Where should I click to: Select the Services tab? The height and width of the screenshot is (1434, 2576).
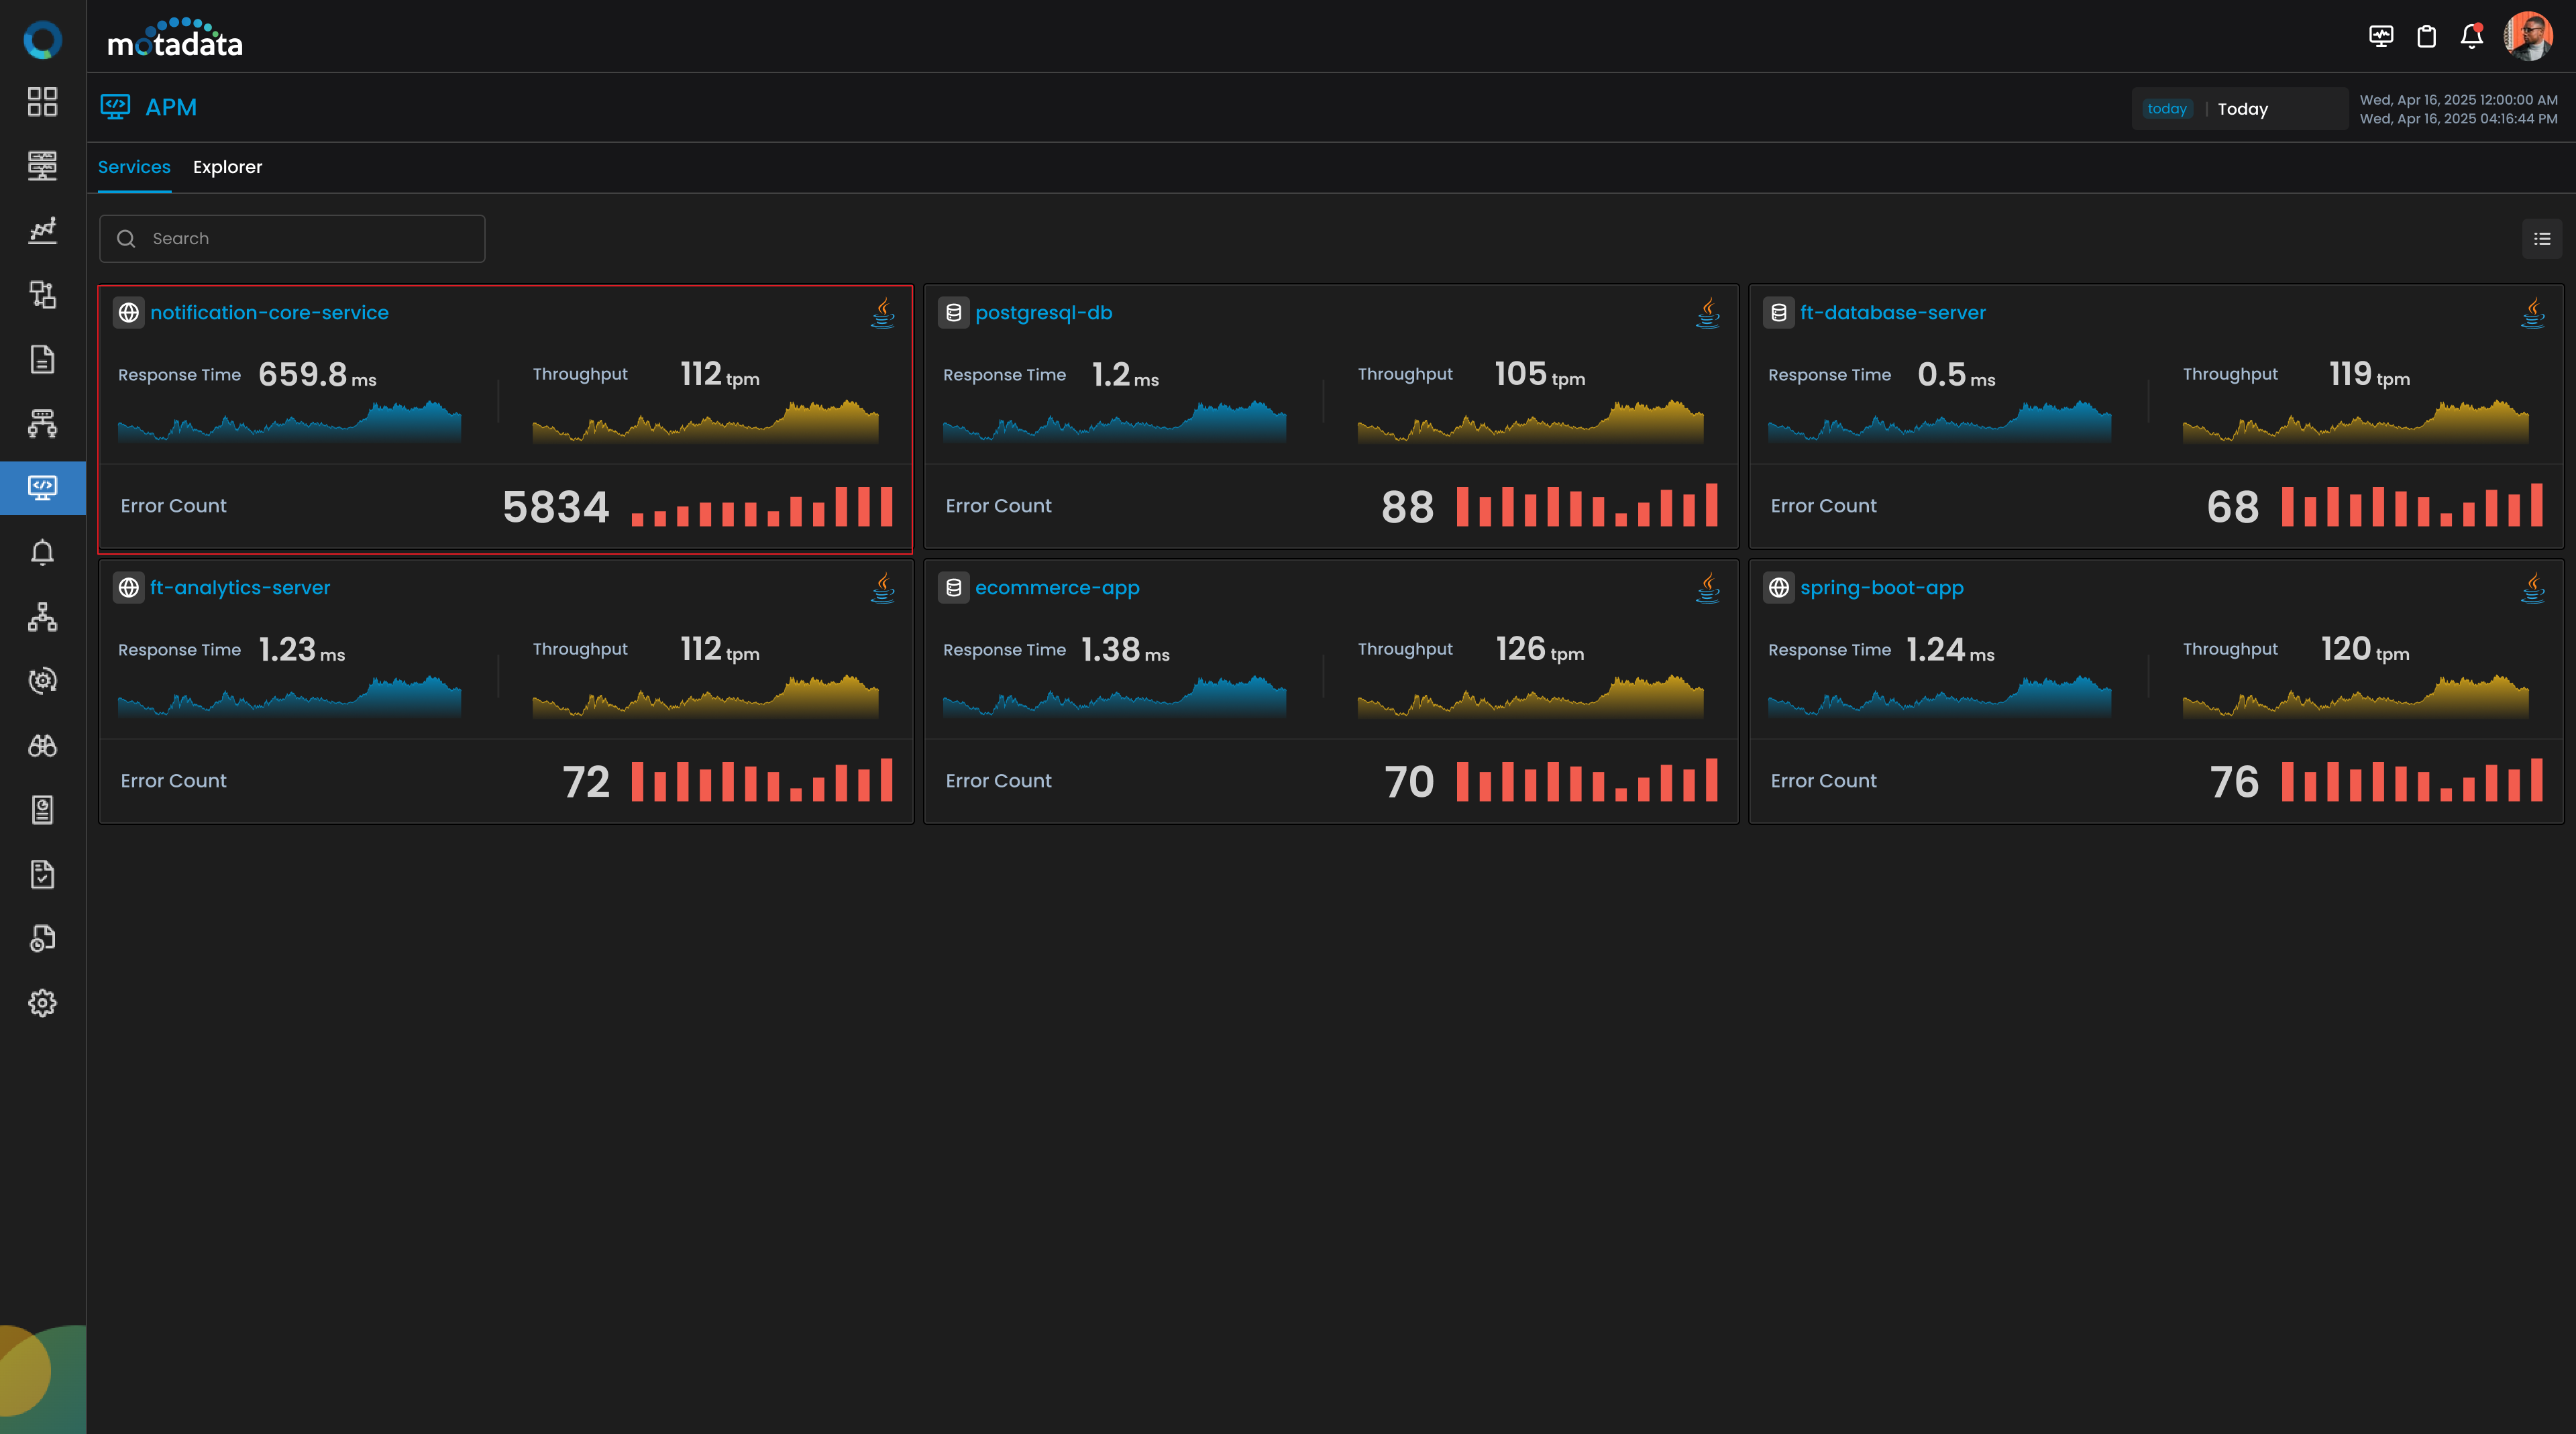tap(134, 167)
